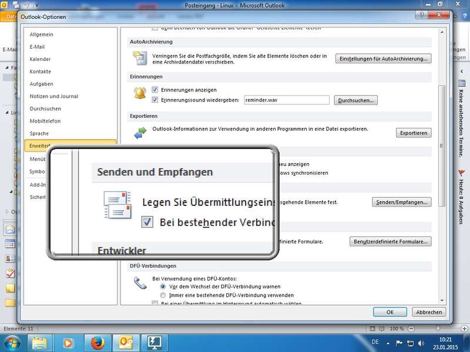Click the To-Do bar calendar icon
The width and height of the screenshot is (470, 352).
[x=462, y=83]
